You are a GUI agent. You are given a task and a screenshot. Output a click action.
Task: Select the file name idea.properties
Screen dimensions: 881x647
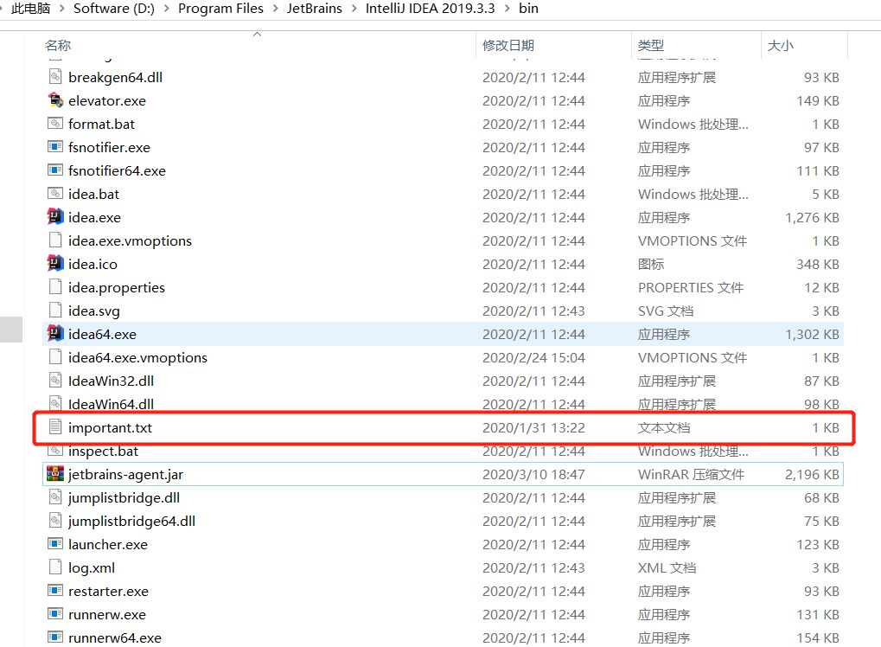(117, 288)
